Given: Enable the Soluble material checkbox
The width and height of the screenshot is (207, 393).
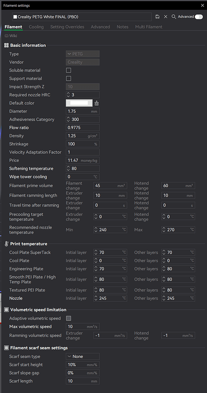Looking at the screenshot, I should (68, 70).
